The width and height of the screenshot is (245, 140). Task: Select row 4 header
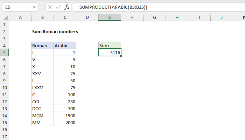[x=4, y=45]
